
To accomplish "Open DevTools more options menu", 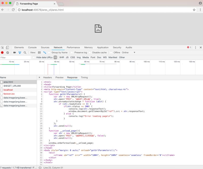I will coord(195,47).
